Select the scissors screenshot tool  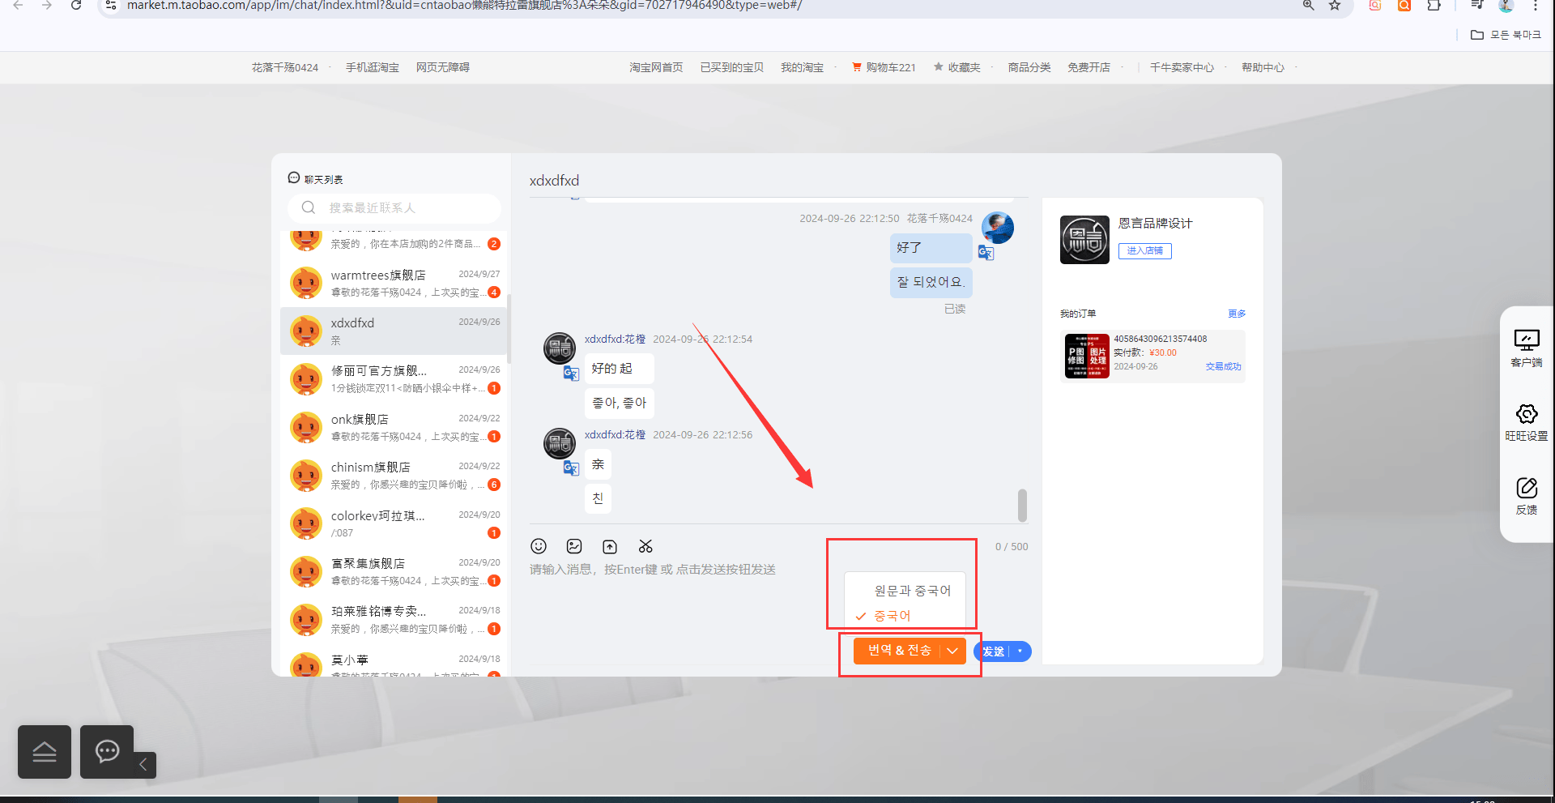tap(645, 546)
